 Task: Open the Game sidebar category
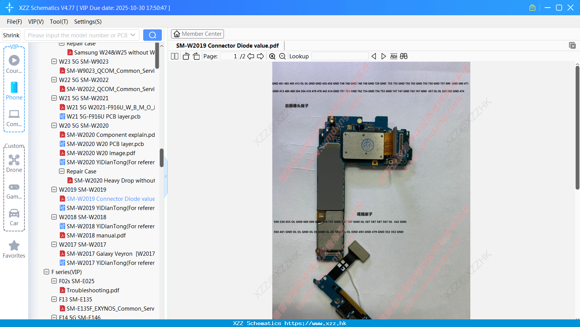tap(14, 191)
